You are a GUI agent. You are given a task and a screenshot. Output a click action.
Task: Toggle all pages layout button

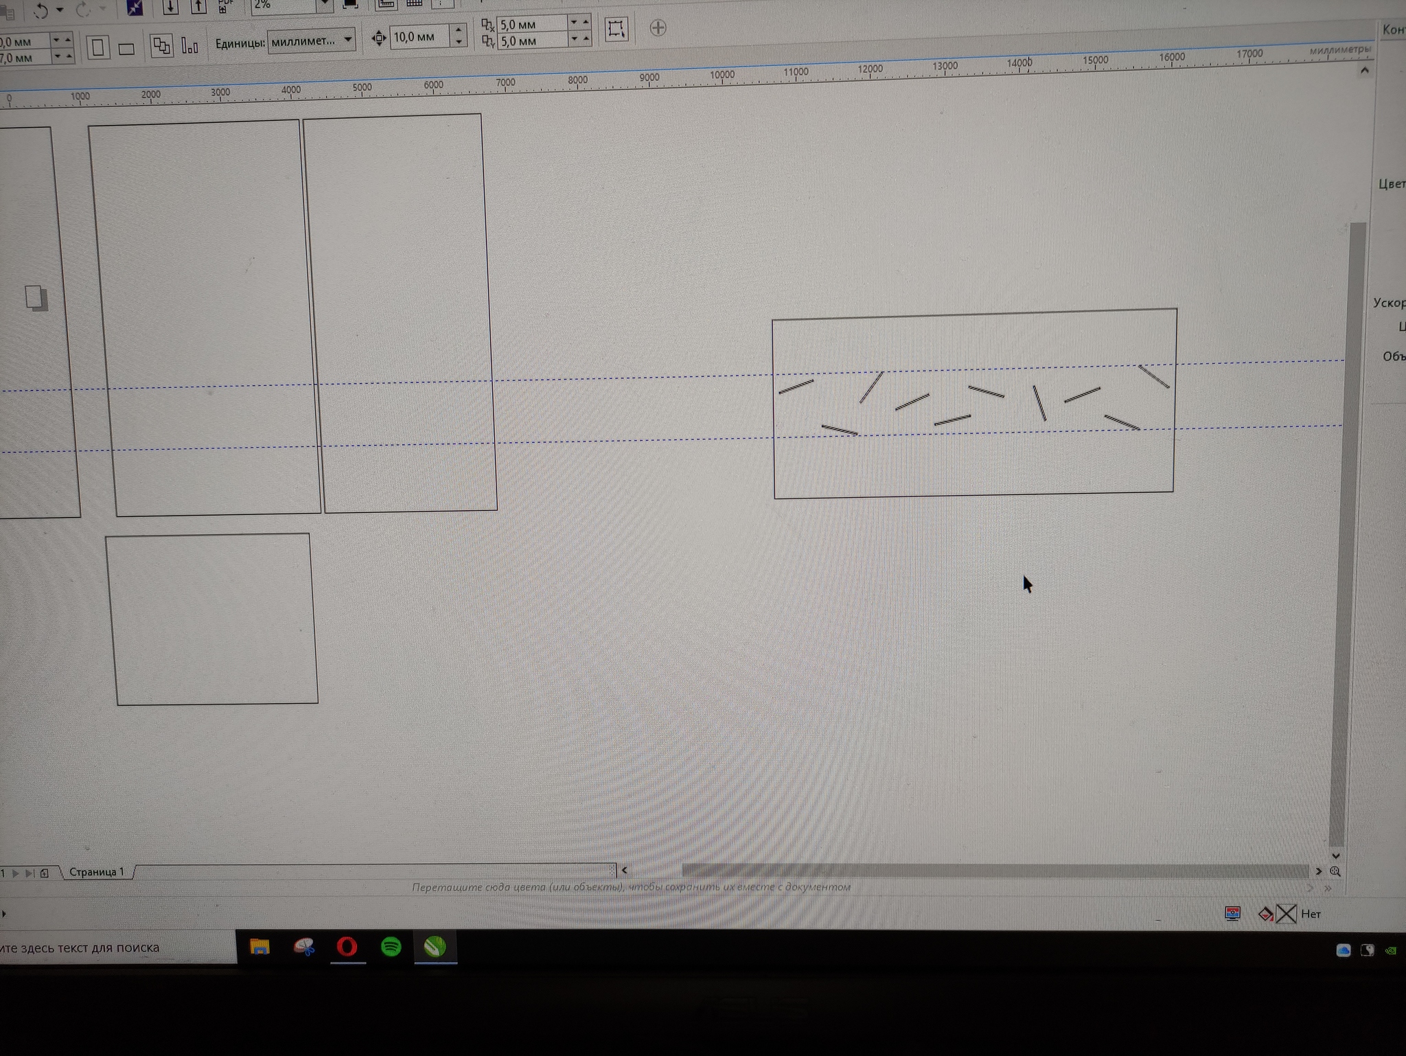point(161,46)
